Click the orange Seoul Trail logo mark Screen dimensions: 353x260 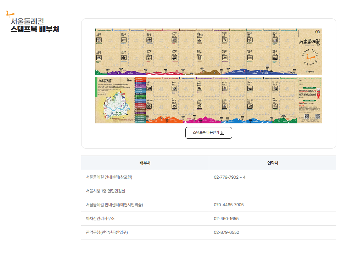click(10, 14)
